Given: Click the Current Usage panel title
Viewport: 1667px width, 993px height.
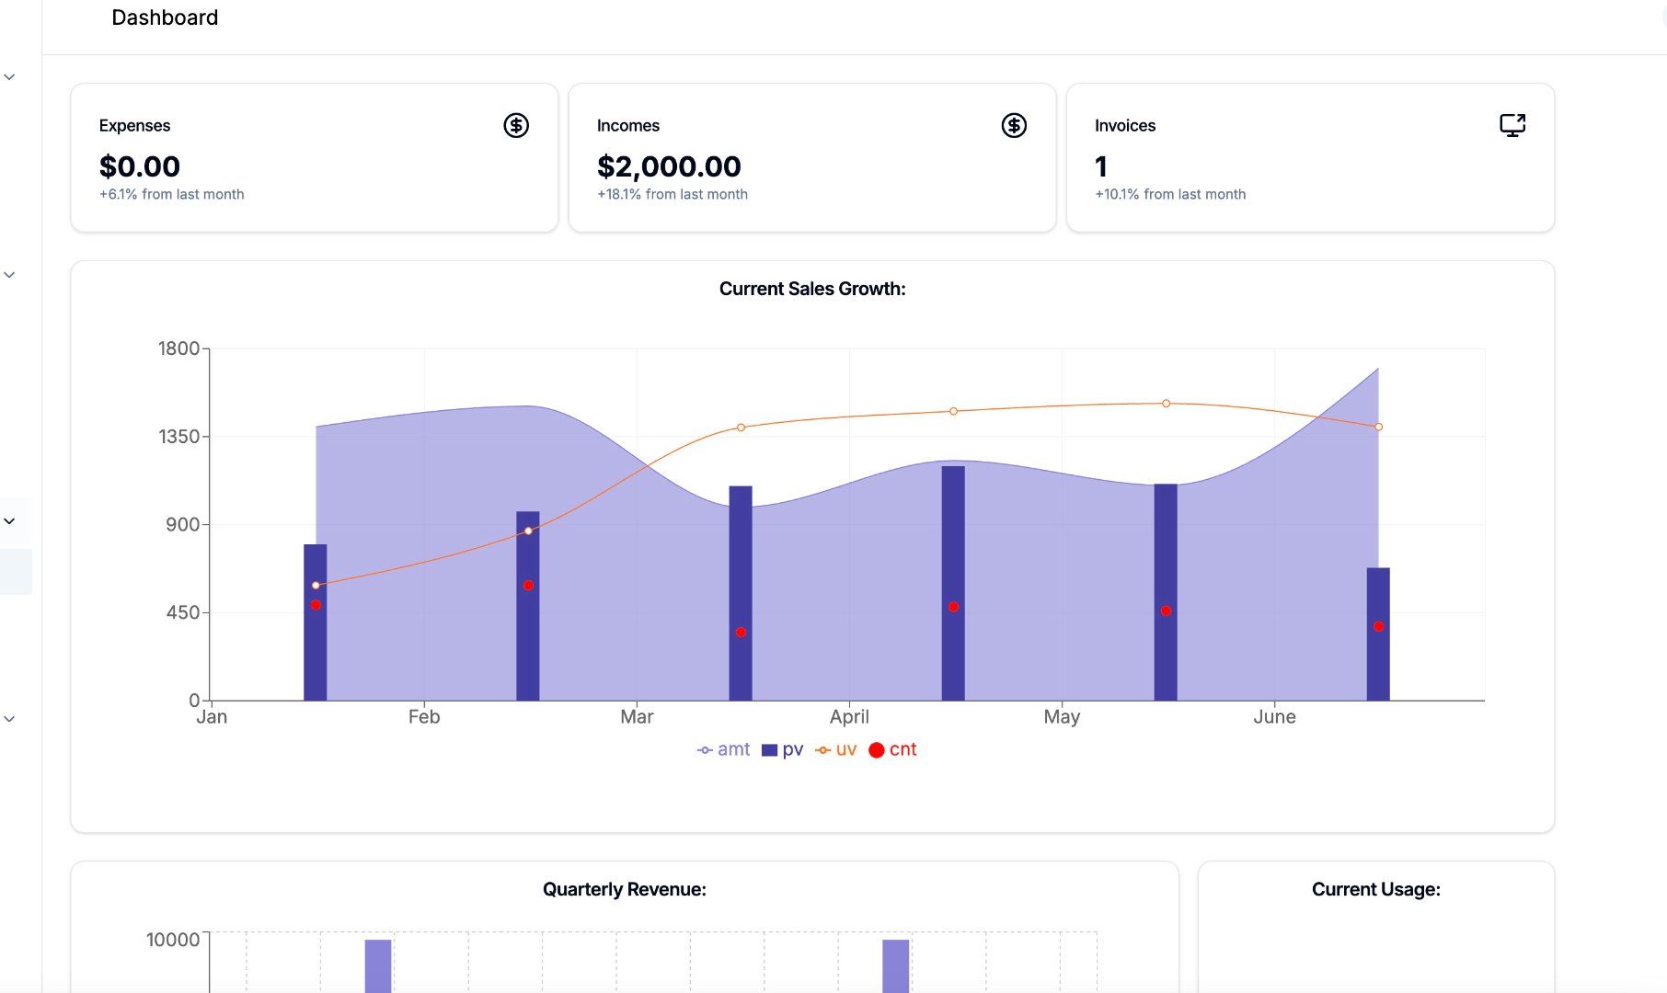Looking at the screenshot, I should point(1376,889).
